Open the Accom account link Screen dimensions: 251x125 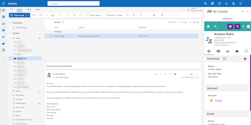click(218, 100)
